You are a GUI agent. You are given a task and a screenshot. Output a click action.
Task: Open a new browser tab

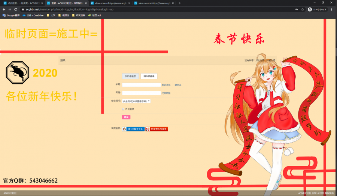pos(180,3)
